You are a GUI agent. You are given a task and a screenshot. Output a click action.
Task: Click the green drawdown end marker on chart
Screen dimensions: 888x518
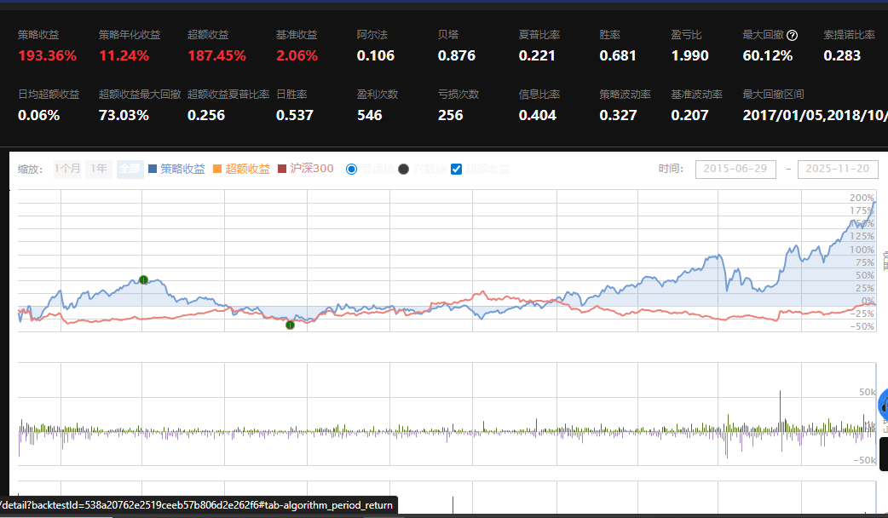click(x=290, y=325)
